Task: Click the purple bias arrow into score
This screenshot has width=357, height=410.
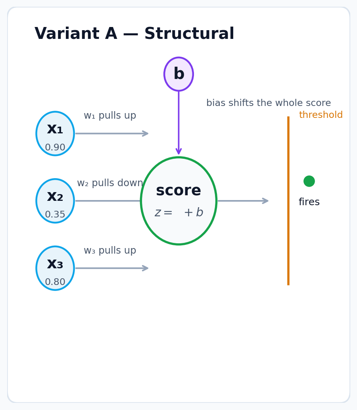Action: pos(178,123)
